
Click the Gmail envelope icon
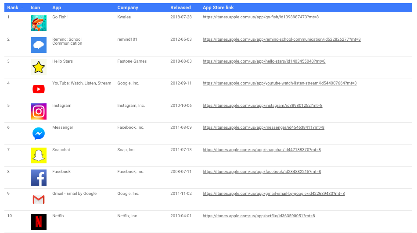click(x=39, y=200)
